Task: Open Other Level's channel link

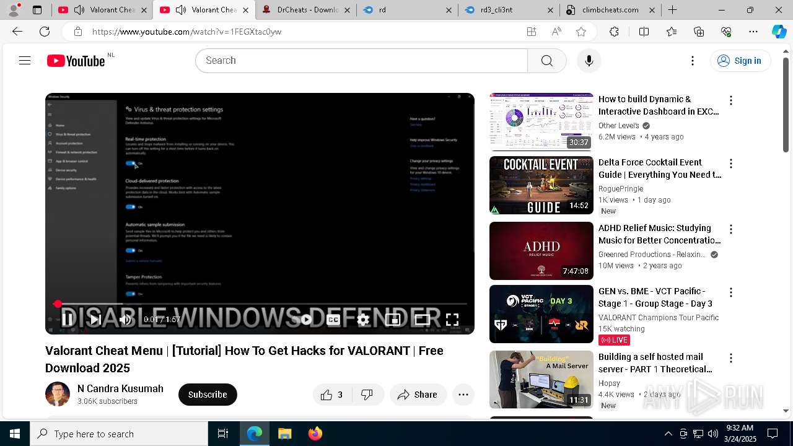Action: coord(619,125)
